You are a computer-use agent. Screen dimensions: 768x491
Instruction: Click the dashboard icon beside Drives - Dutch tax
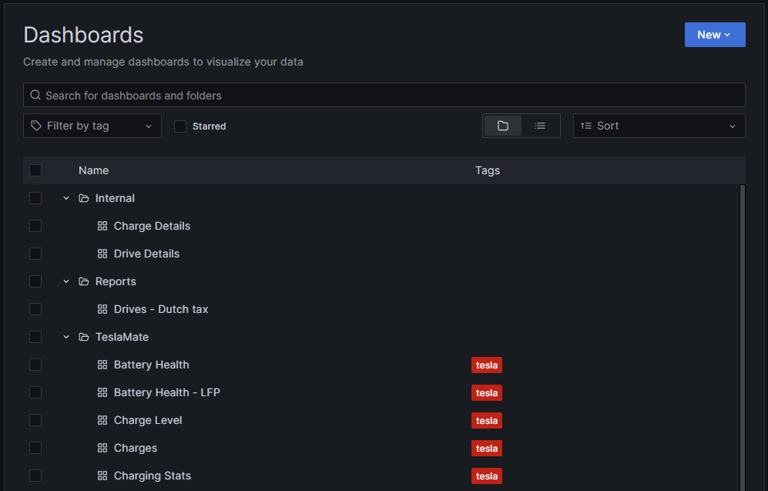[102, 309]
